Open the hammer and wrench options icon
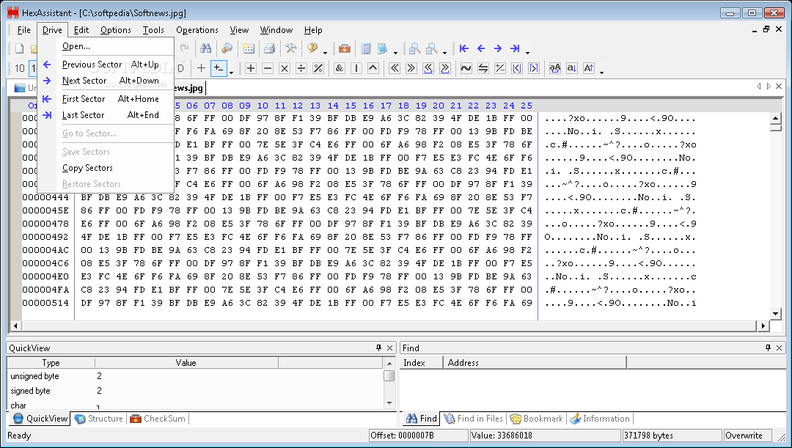This screenshot has height=448, width=792. point(290,48)
